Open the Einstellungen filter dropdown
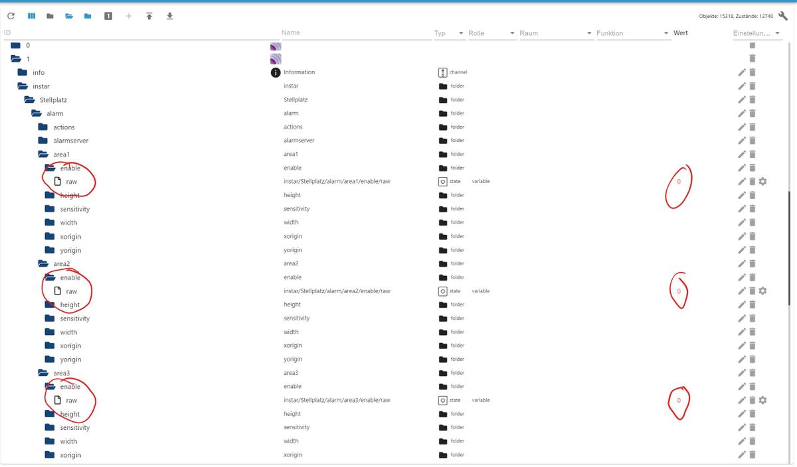 [x=757, y=33]
